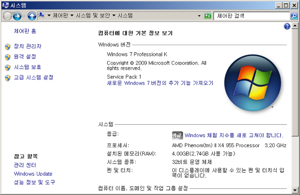Click the 4.2 experience index score badge
The height and width of the screenshot is (195, 300).
177,135
